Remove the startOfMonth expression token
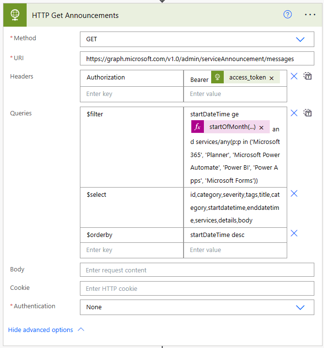 coord(262,127)
